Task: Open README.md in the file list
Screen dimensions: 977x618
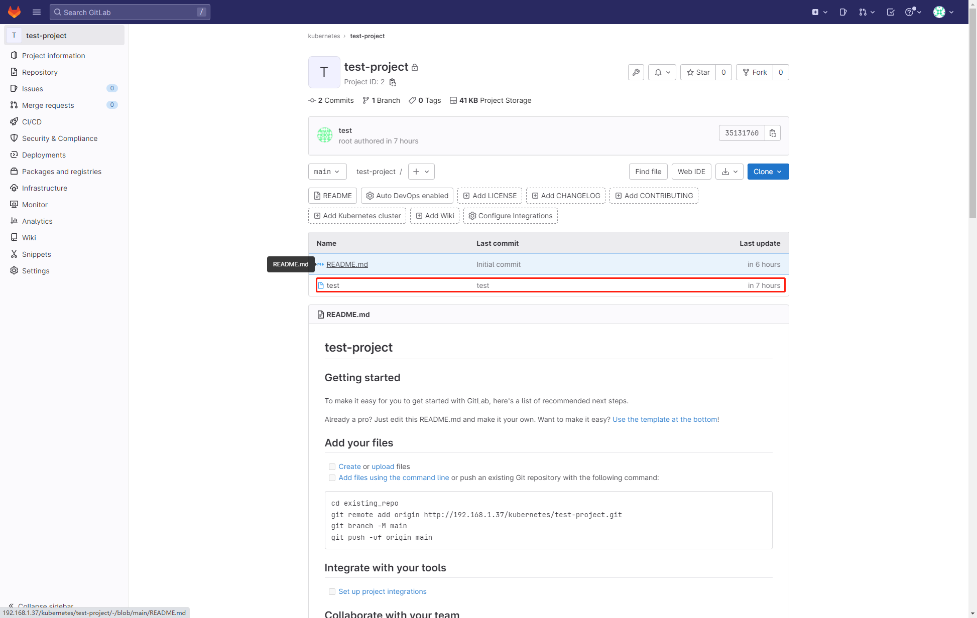Action: tap(347, 264)
